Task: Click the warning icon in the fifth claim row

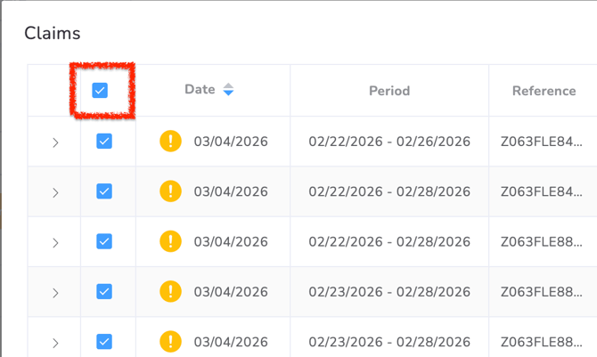Action: click(170, 341)
